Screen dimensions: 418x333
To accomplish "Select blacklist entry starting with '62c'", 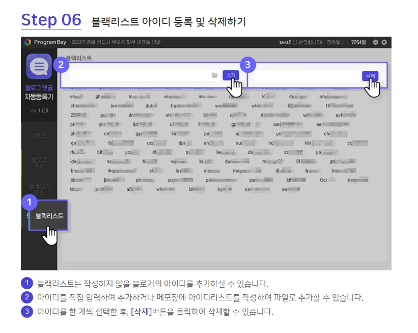I will click(x=299, y=106).
